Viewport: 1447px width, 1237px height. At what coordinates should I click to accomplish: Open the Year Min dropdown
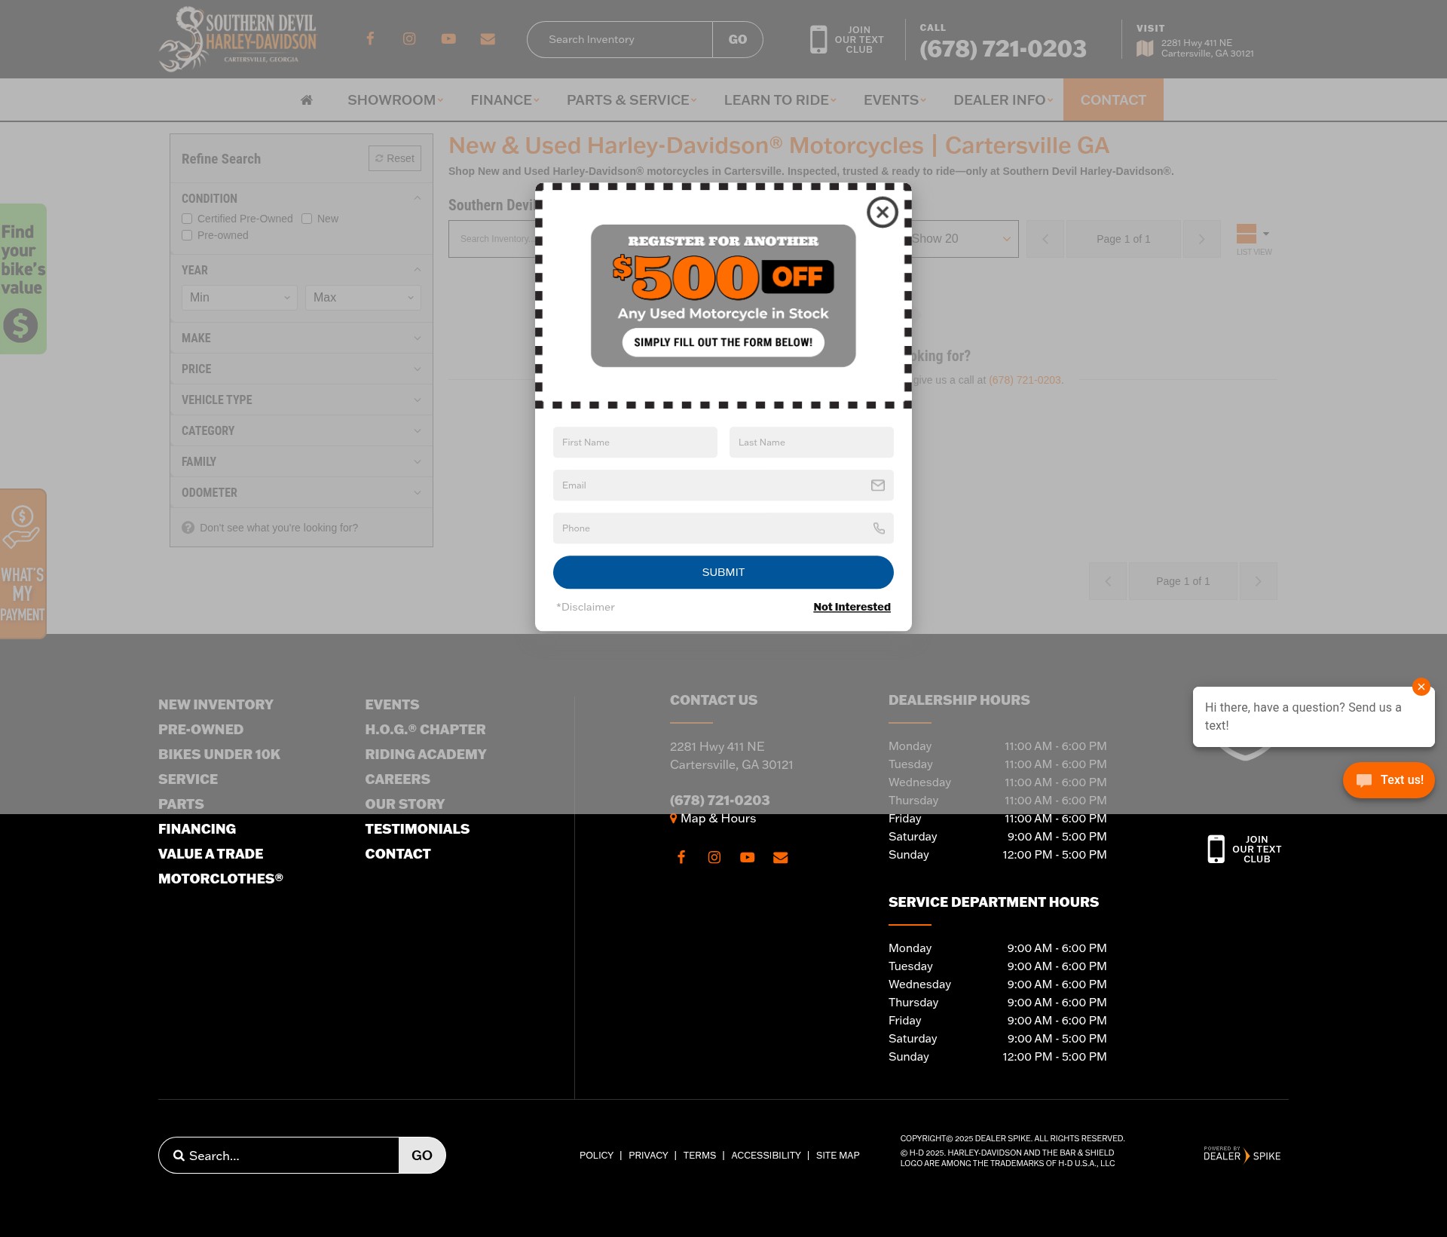coord(240,298)
